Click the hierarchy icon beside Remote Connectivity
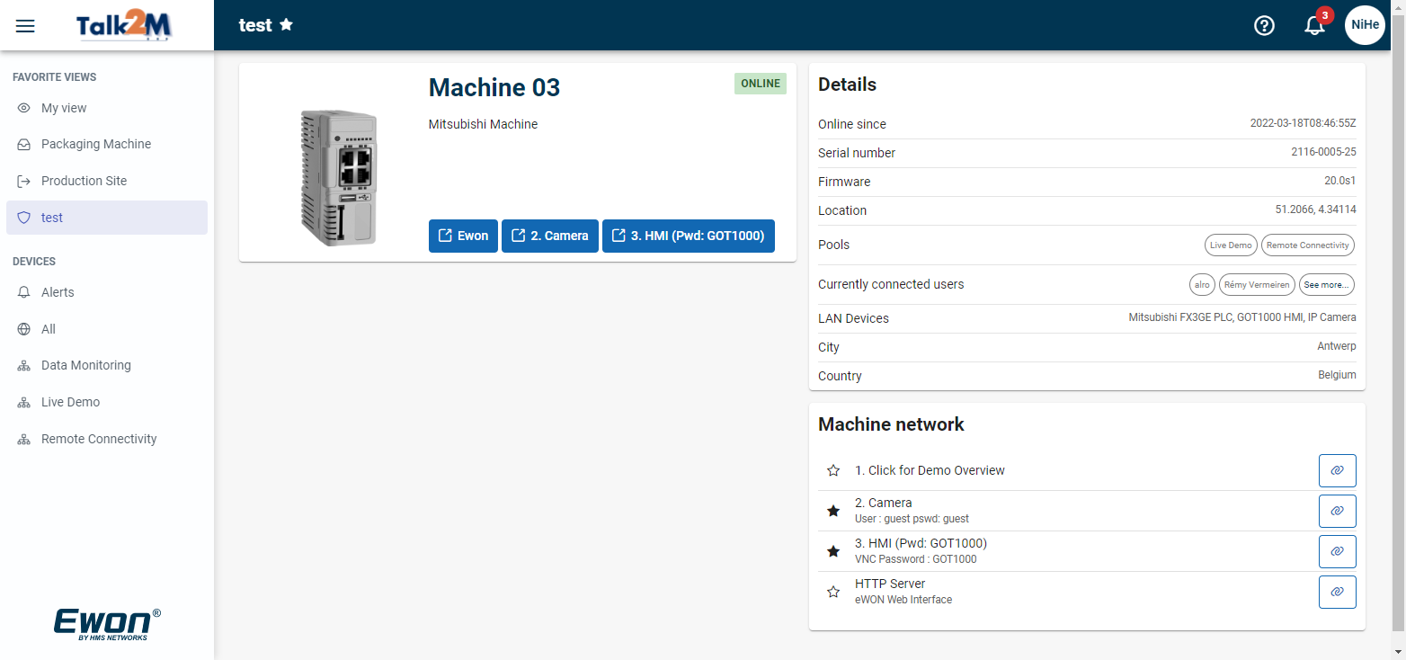The height and width of the screenshot is (660, 1406). [x=24, y=440]
